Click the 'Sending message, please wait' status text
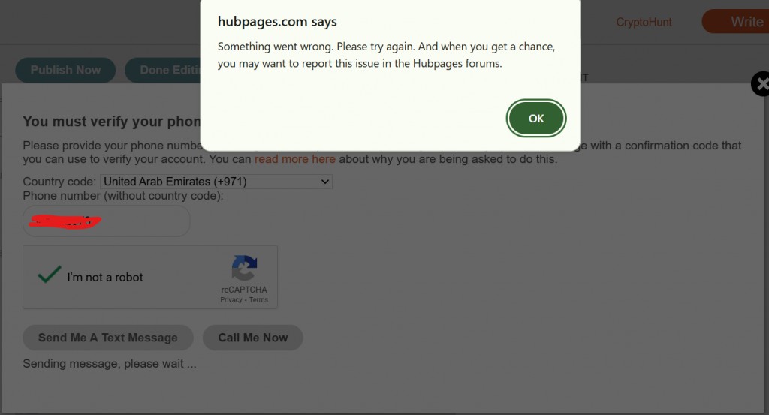 [x=110, y=364]
